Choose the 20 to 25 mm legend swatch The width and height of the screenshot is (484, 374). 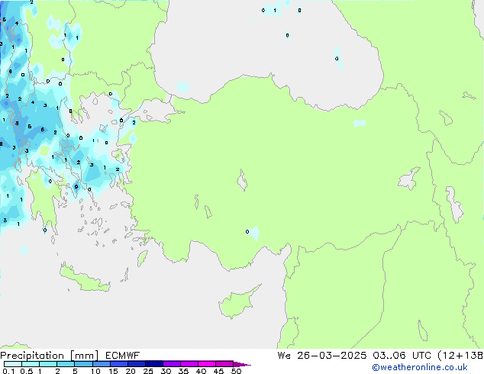tap(137, 364)
